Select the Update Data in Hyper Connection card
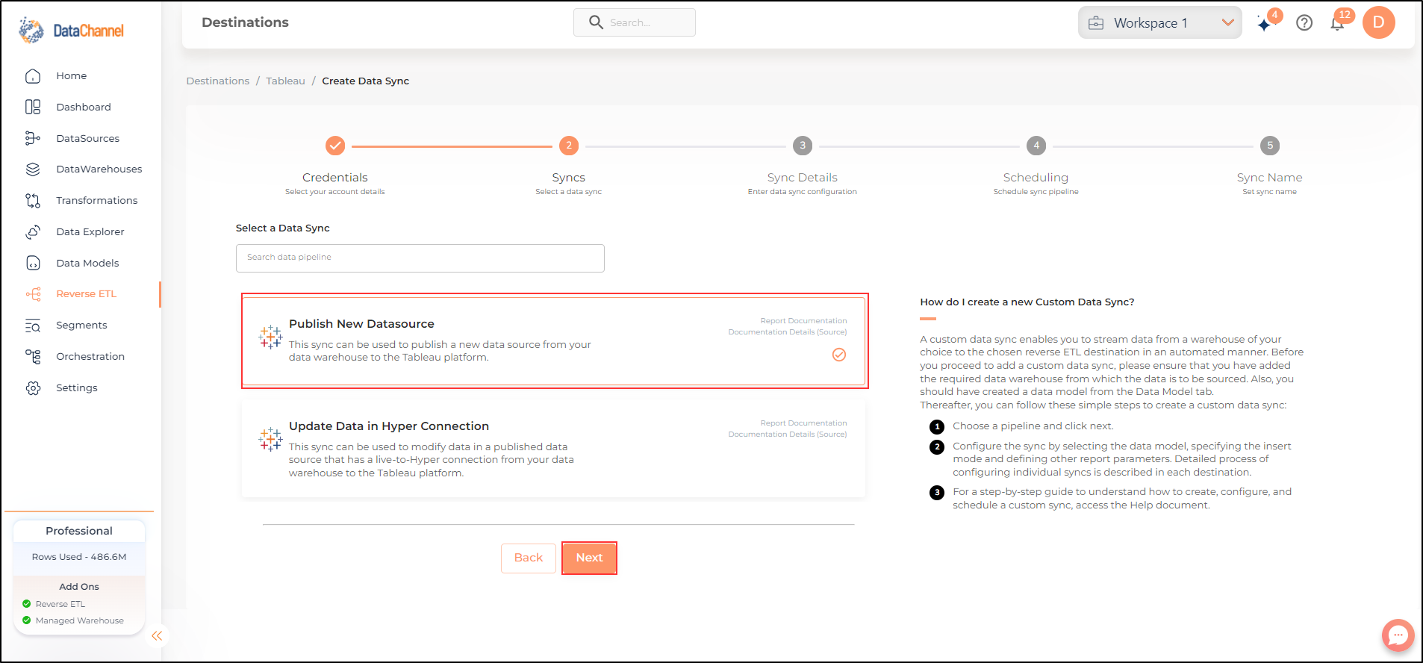This screenshot has width=1423, height=663. click(553, 449)
